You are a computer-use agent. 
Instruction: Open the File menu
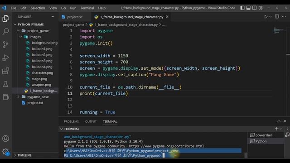[13, 8]
